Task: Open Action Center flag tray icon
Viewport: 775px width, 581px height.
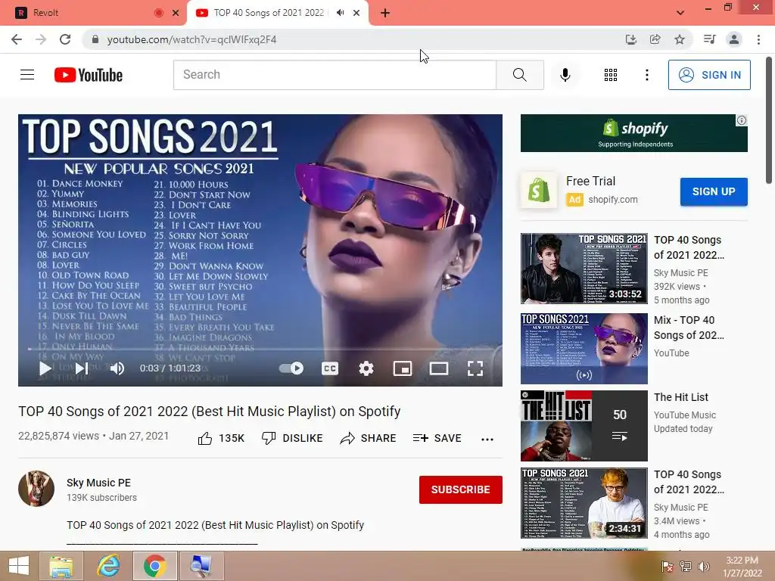Action: pyautogui.click(x=667, y=567)
